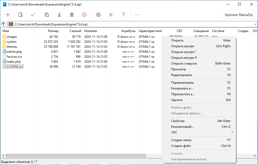
Task: Sort by the Атрибуты column header
Action: tap(124, 31)
